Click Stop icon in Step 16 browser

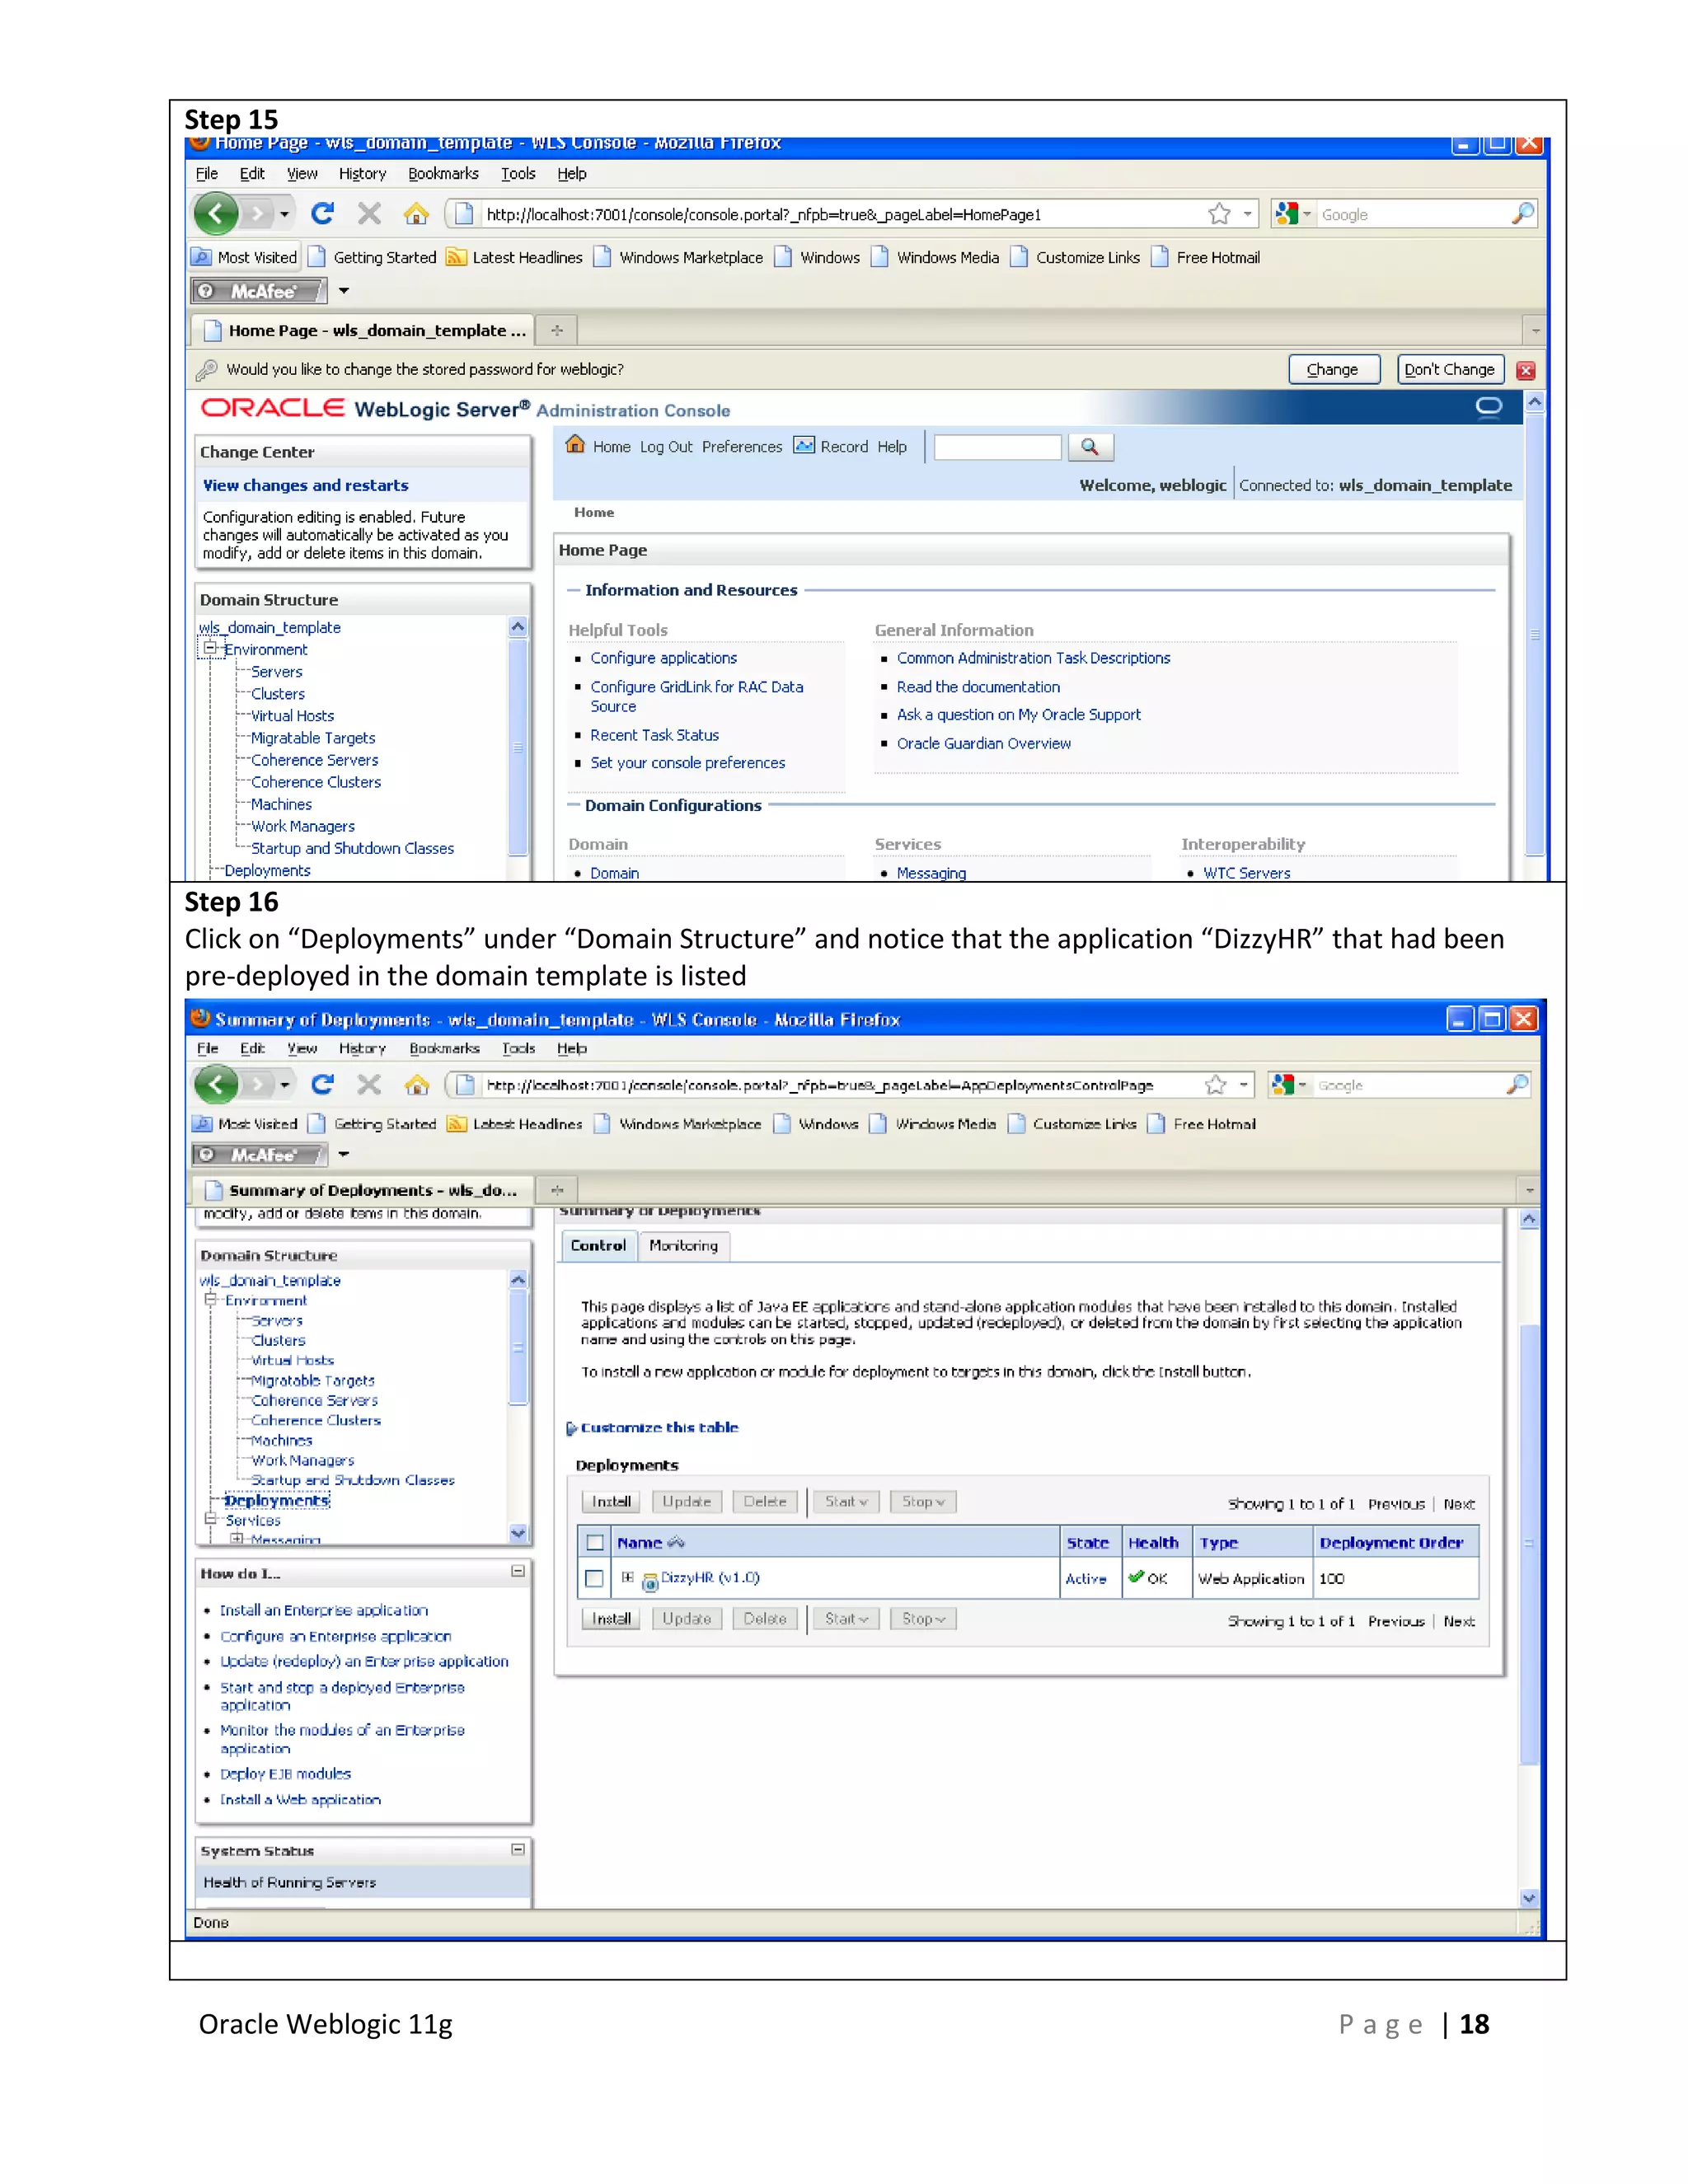tap(369, 1084)
